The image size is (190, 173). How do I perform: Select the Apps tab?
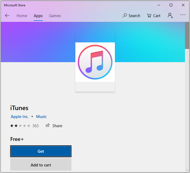click(x=38, y=16)
